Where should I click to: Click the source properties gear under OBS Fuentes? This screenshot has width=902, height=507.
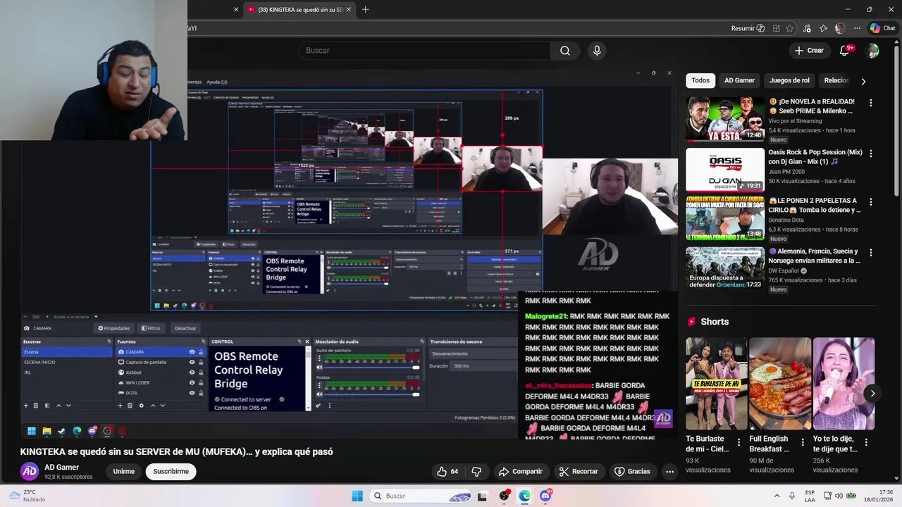(141, 406)
